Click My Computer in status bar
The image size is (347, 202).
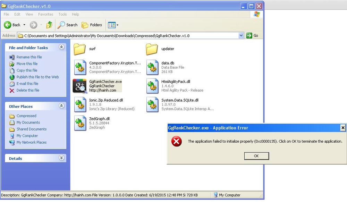(229, 195)
